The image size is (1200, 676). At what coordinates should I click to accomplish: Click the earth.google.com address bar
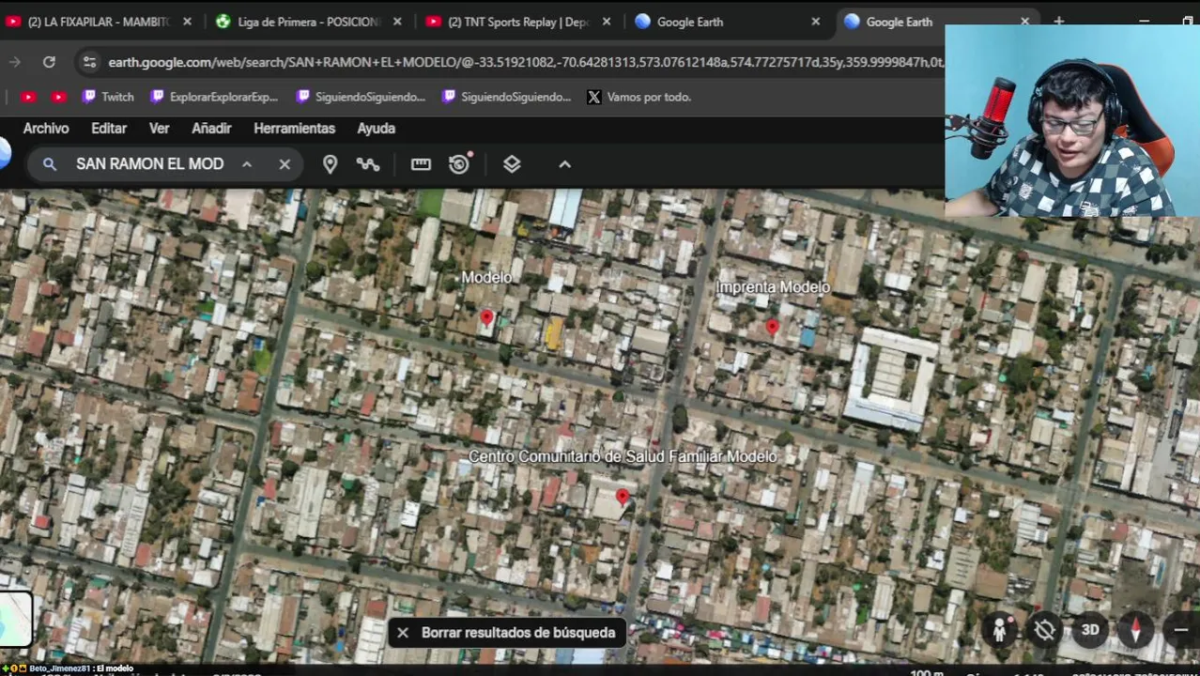point(525,62)
